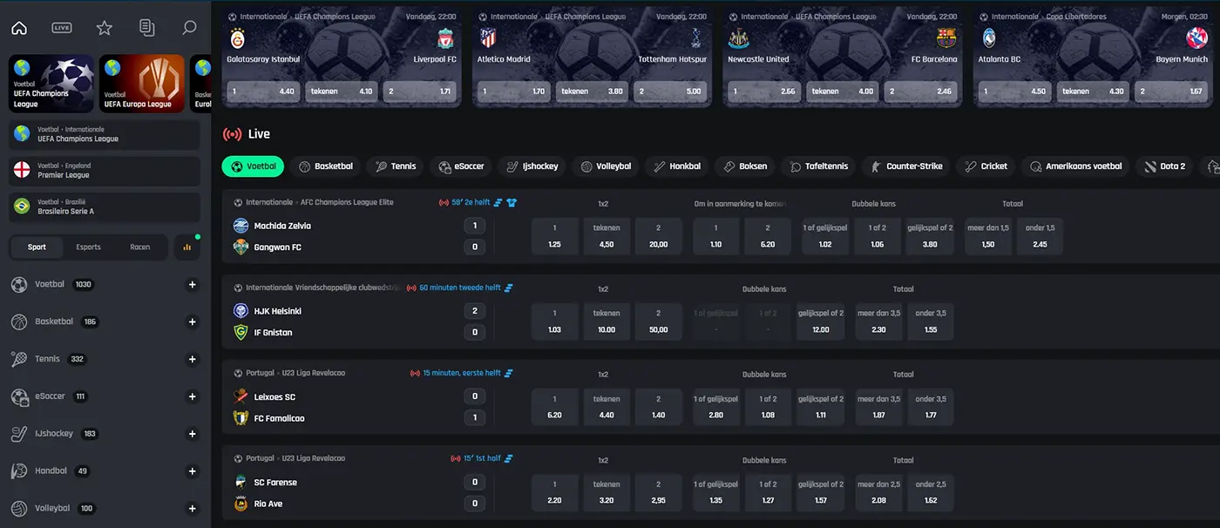Screen dimensions: 1220x528
Task: Open the bet slip document icon
Action: point(146,28)
